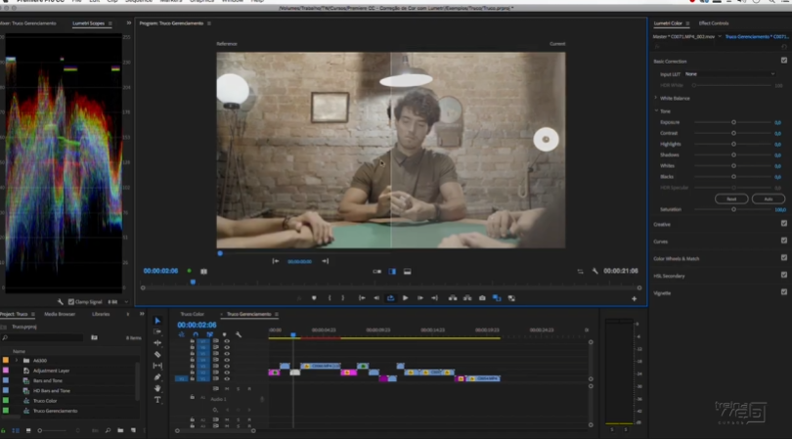Viewport: 792px width, 439px height.
Task: Select the Hand tool in the toolbox
Action: click(x=157, y=388)
